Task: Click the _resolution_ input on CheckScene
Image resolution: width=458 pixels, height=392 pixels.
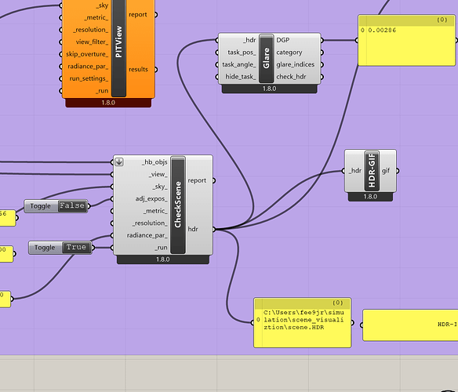Action: pos(150,223)
